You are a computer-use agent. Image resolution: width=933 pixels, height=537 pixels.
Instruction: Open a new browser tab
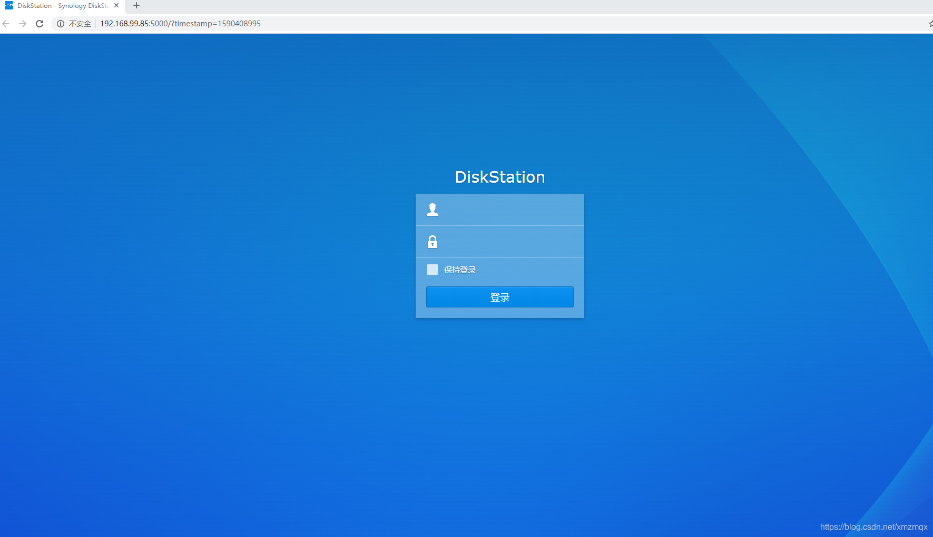tap(136, 5)
